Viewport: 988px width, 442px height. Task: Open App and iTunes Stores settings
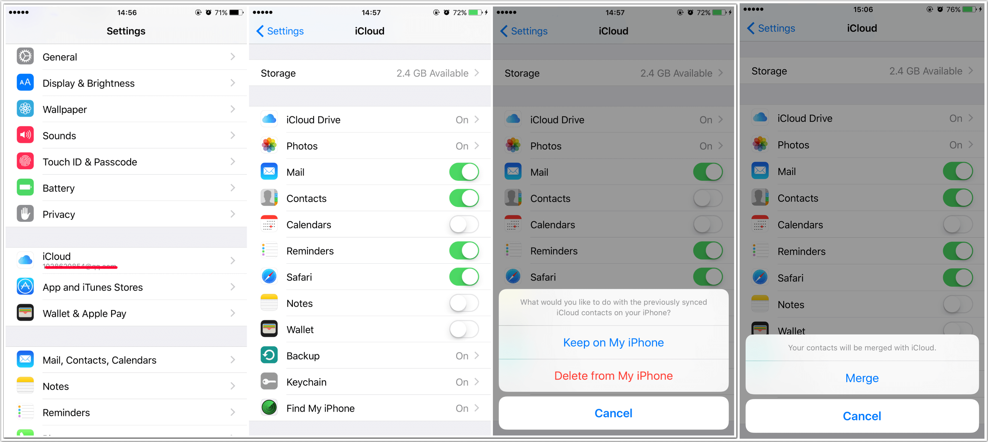[x=123, y=287]
